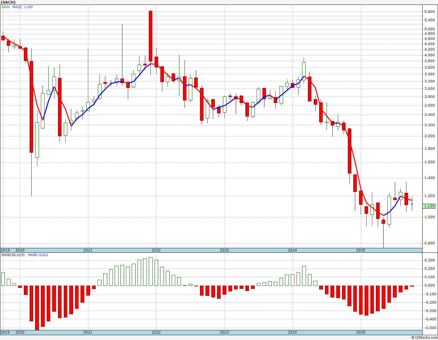438x340 pixels.
Task: Click 2021 on the price chart time axis
Action: [x=88, y=250]
